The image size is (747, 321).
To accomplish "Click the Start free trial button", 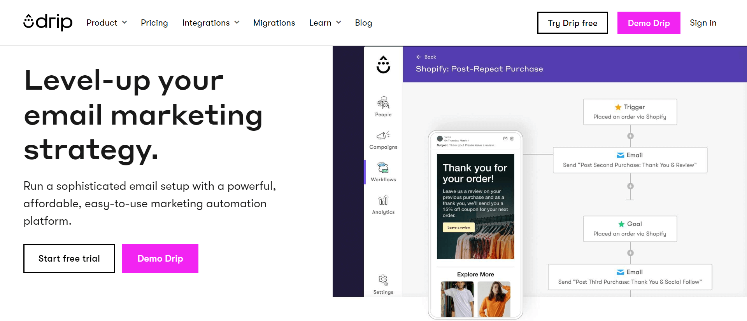I will point(69,259).
